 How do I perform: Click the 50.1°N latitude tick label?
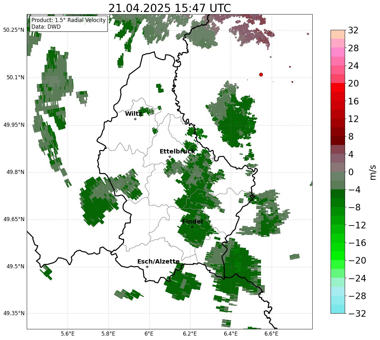coord(15,77)
